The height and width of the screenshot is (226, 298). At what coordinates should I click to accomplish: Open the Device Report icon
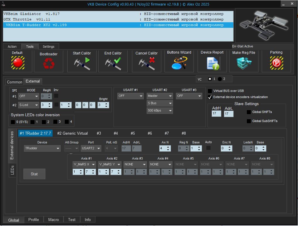(213, 64)
